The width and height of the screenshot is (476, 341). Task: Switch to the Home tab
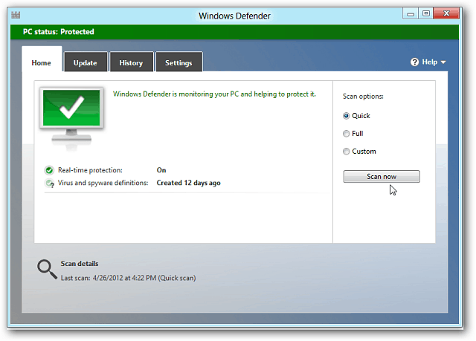click(x=42, y=59)
